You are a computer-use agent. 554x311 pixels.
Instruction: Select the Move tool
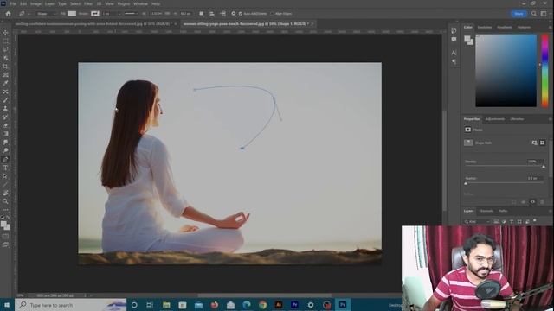(x=5, y=33)
